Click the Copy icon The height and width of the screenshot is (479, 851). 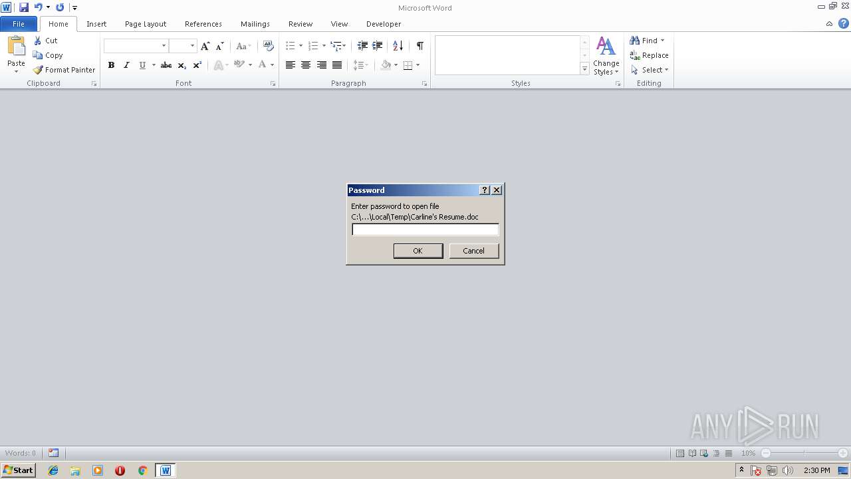(x=38, y=55)
